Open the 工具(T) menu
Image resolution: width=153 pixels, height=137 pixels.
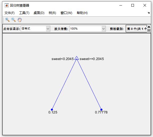tap(24, 13)
